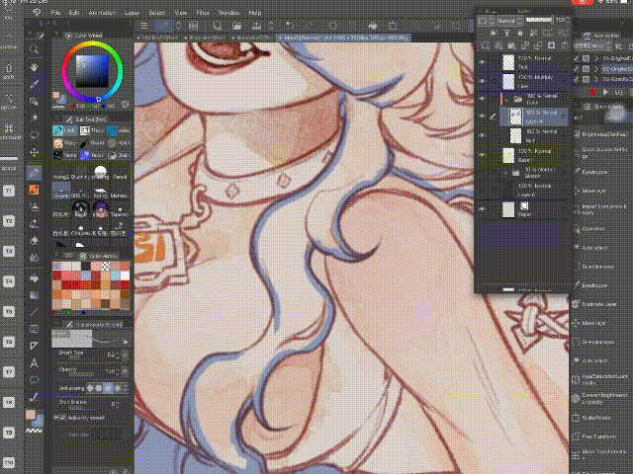
Task: Open the File menu
Action: [x=55, y=13]
